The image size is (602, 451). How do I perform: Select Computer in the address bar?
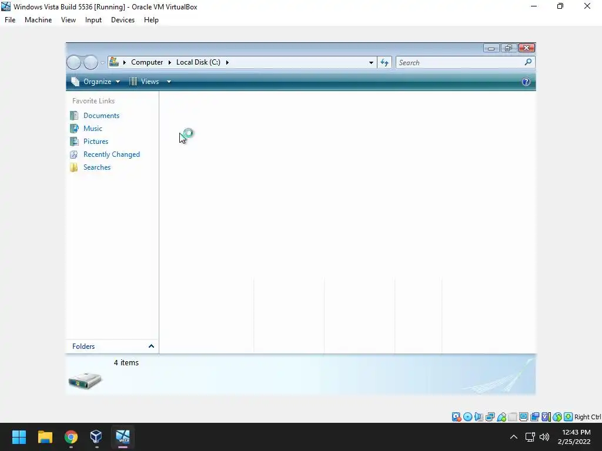[x=147, y=62]
